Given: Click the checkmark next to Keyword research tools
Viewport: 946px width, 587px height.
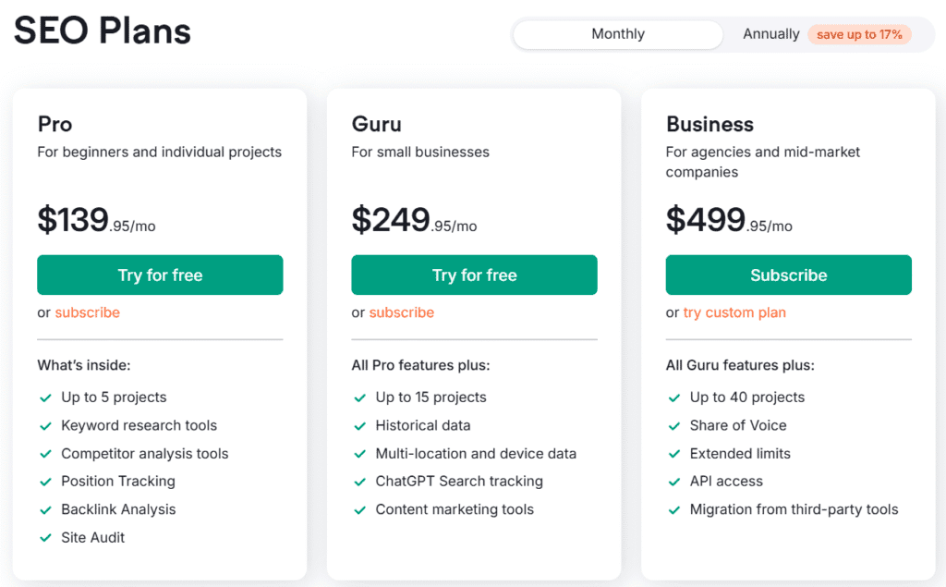Looking at the screenshot, I should tap(45, 425).
